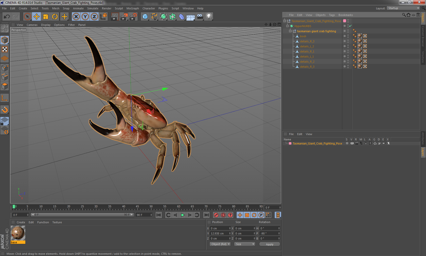Click the timeline preview range slider bar

tap(82, 215)
